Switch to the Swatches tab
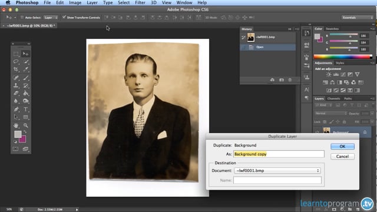The height and width of the screenshot is (212, 377). coord(332,29)
